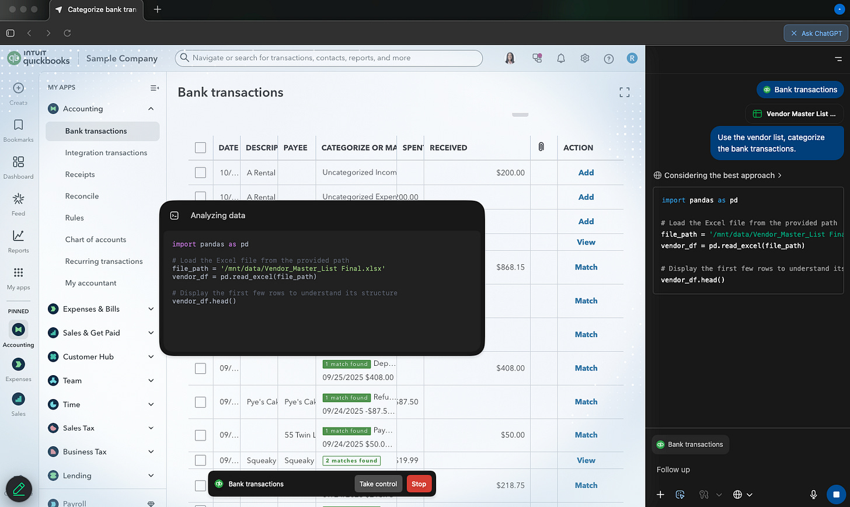The height and width of the screenshot is (507, 850).
Task: Click microphone icon in ChatGPT panel
Action: pyautogui.click(x=814, y=495)
